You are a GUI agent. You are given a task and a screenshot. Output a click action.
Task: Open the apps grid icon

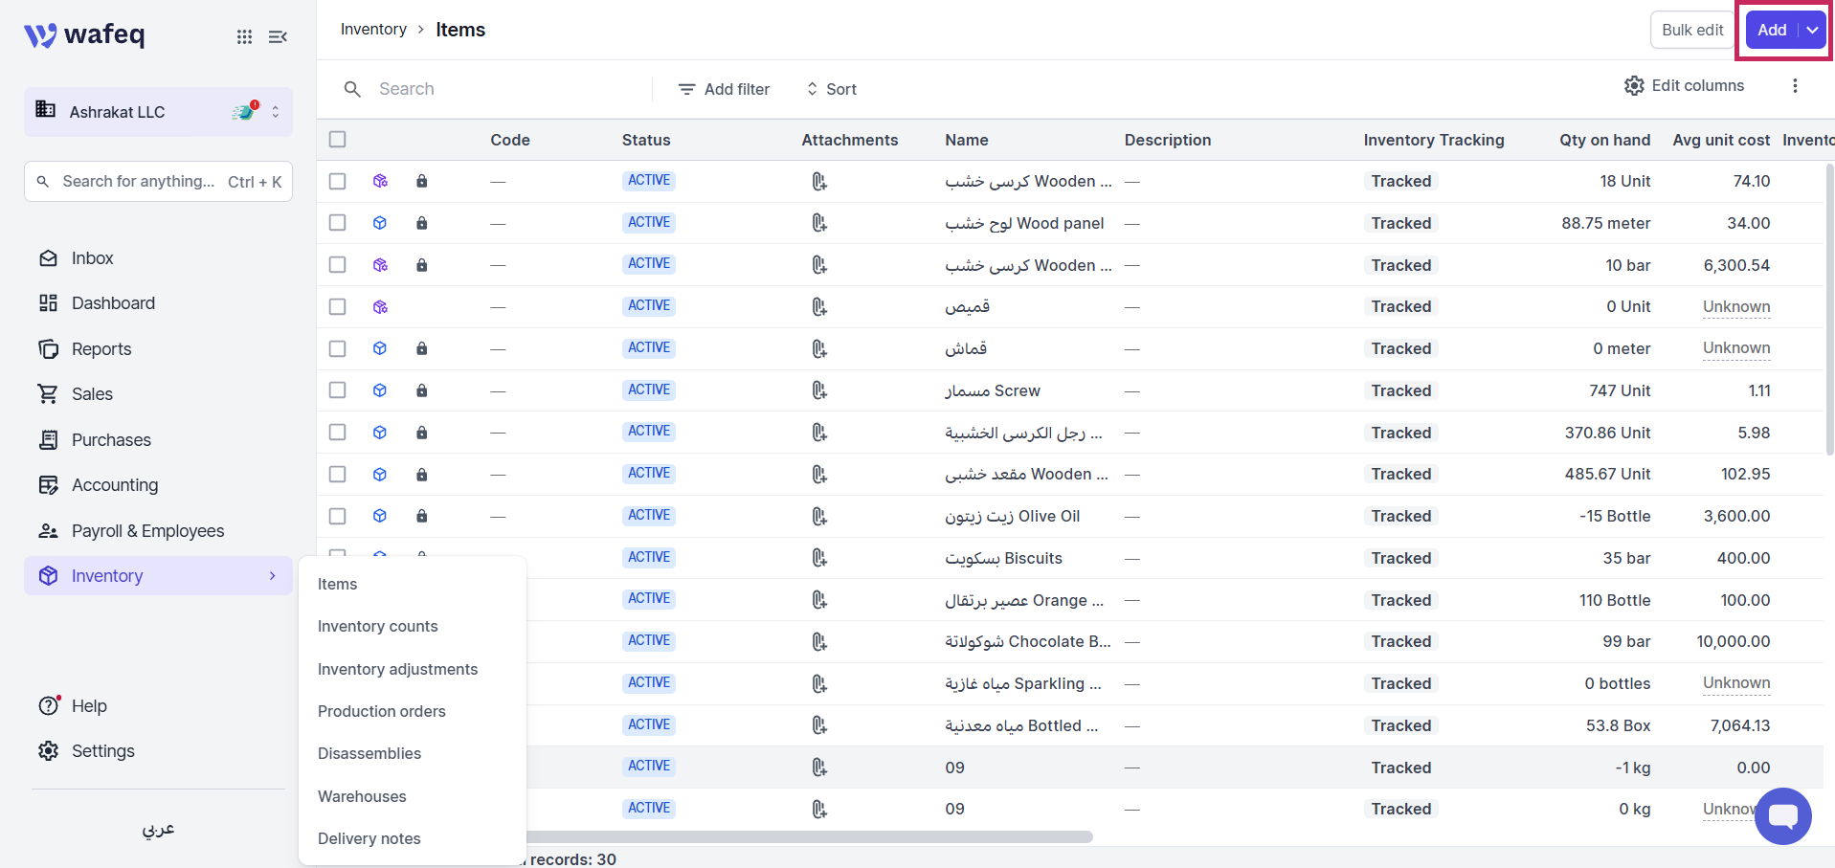(x=245, y=36)
